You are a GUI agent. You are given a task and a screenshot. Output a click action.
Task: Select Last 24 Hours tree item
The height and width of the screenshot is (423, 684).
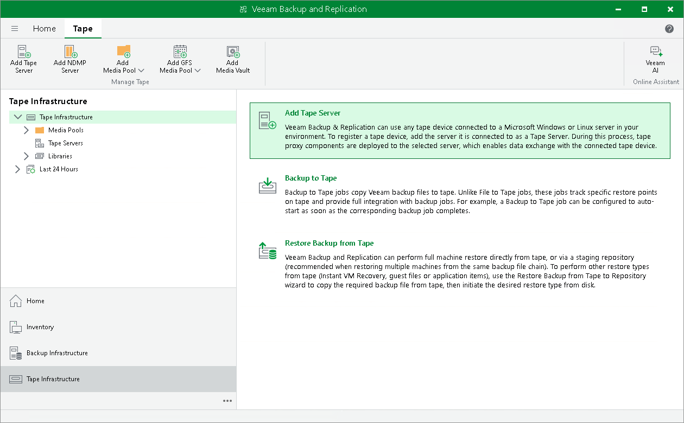(x=59, y=169)
